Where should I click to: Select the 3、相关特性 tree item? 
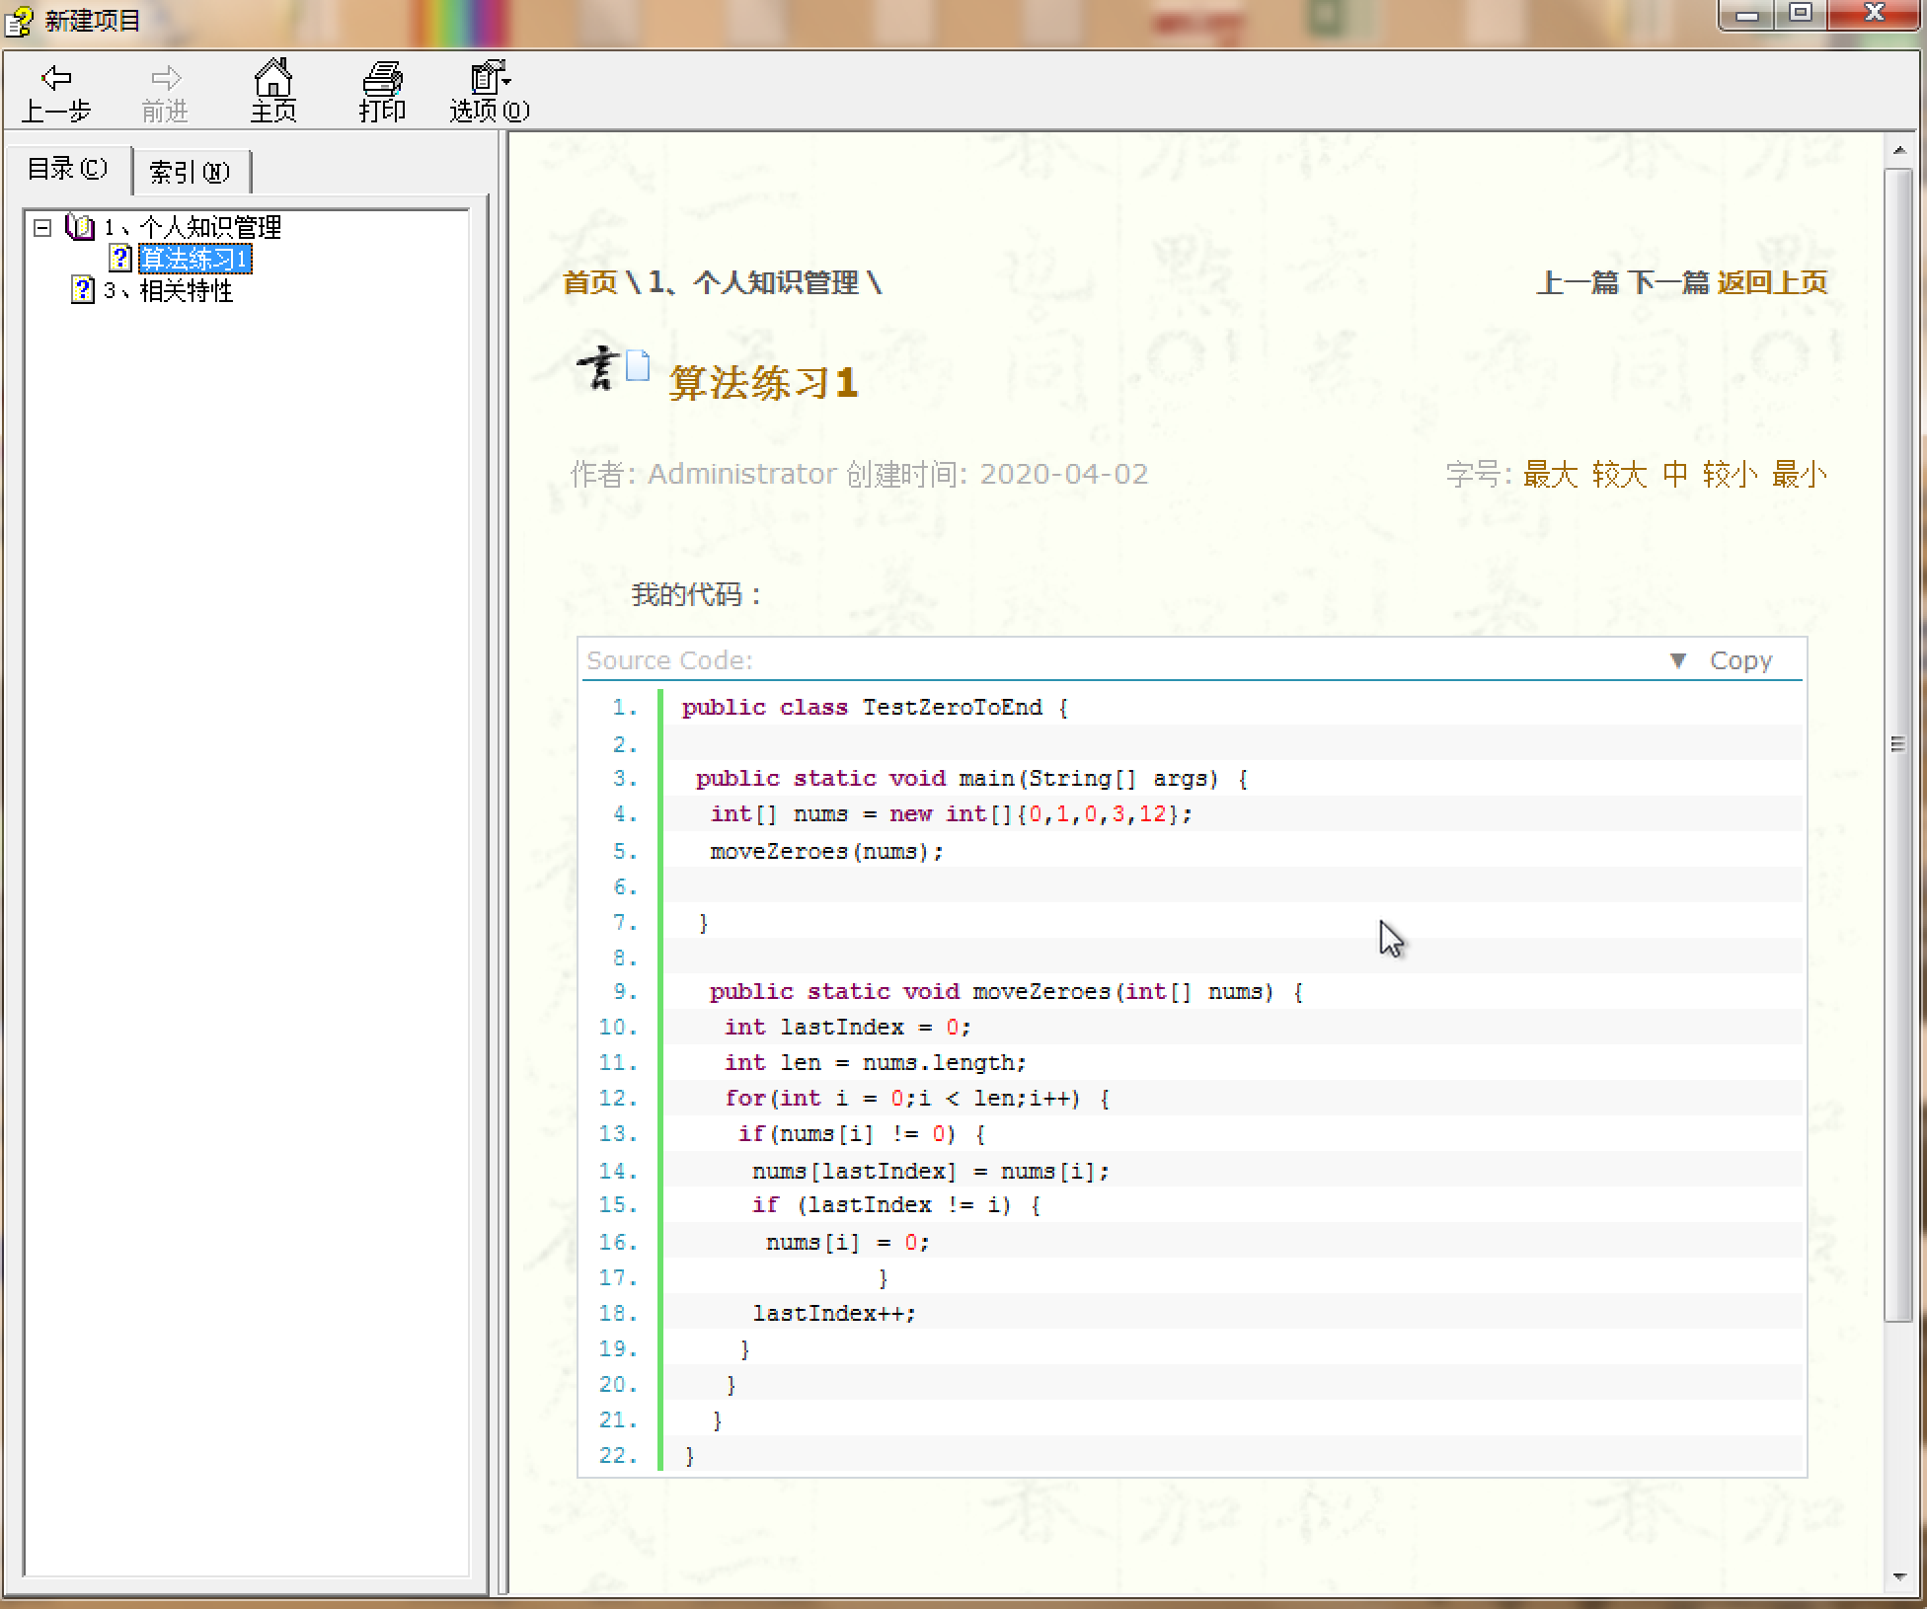pyautogui.click(x=169, y=290)
